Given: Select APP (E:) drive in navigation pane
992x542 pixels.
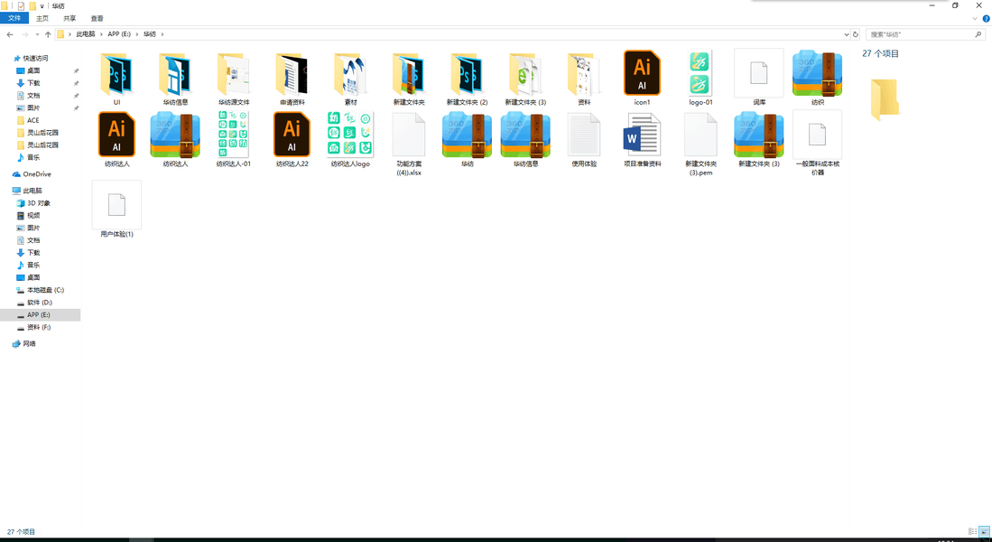Looking at the screenshot, I should tap(40, 314).
